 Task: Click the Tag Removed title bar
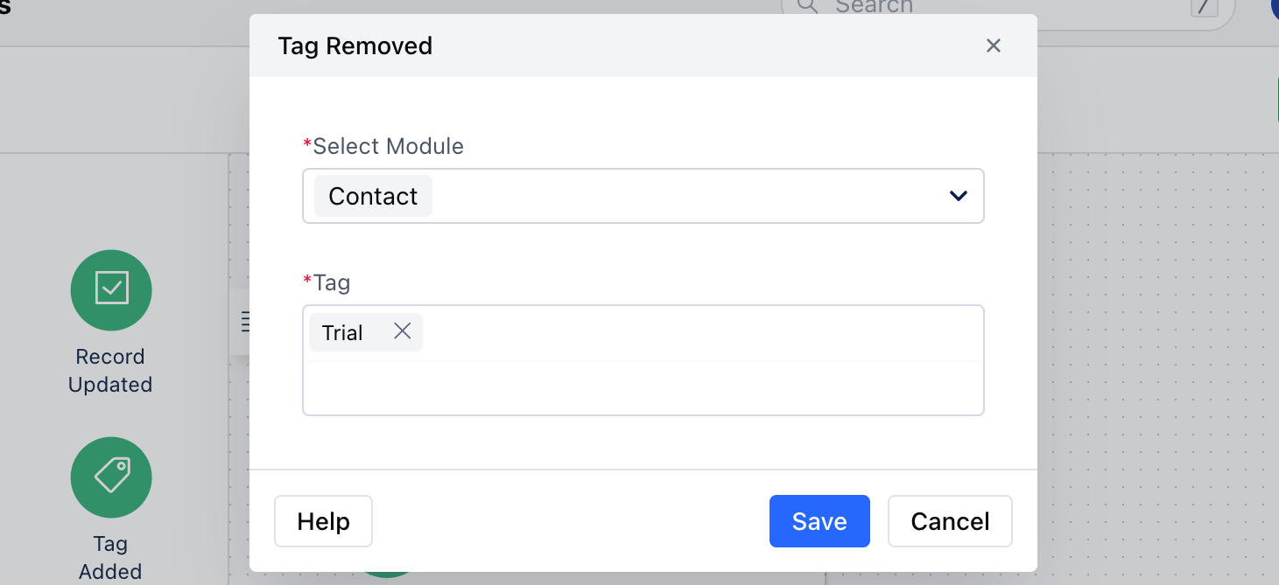[643, 45]
